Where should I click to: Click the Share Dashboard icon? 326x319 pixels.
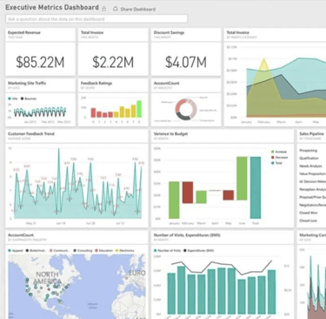pos(116,9)
